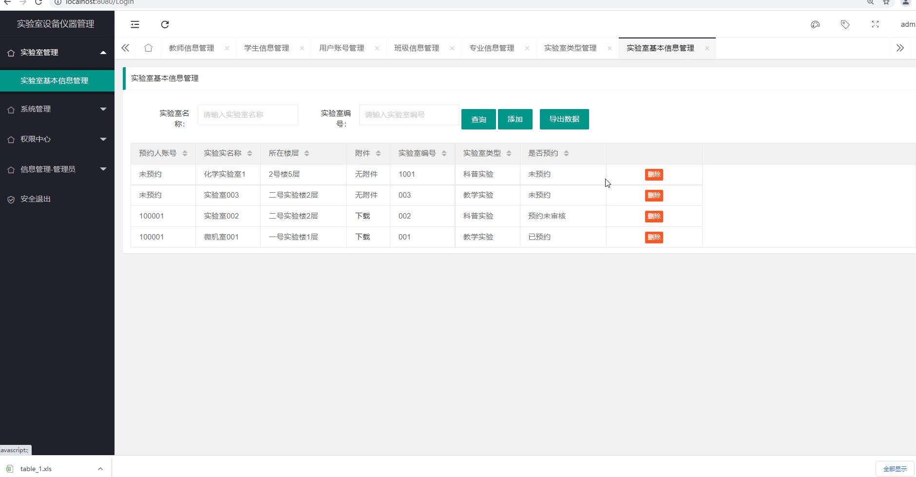The image size is (916, 477).
Task: Click the browser reload icon
Action: [38, 2]
